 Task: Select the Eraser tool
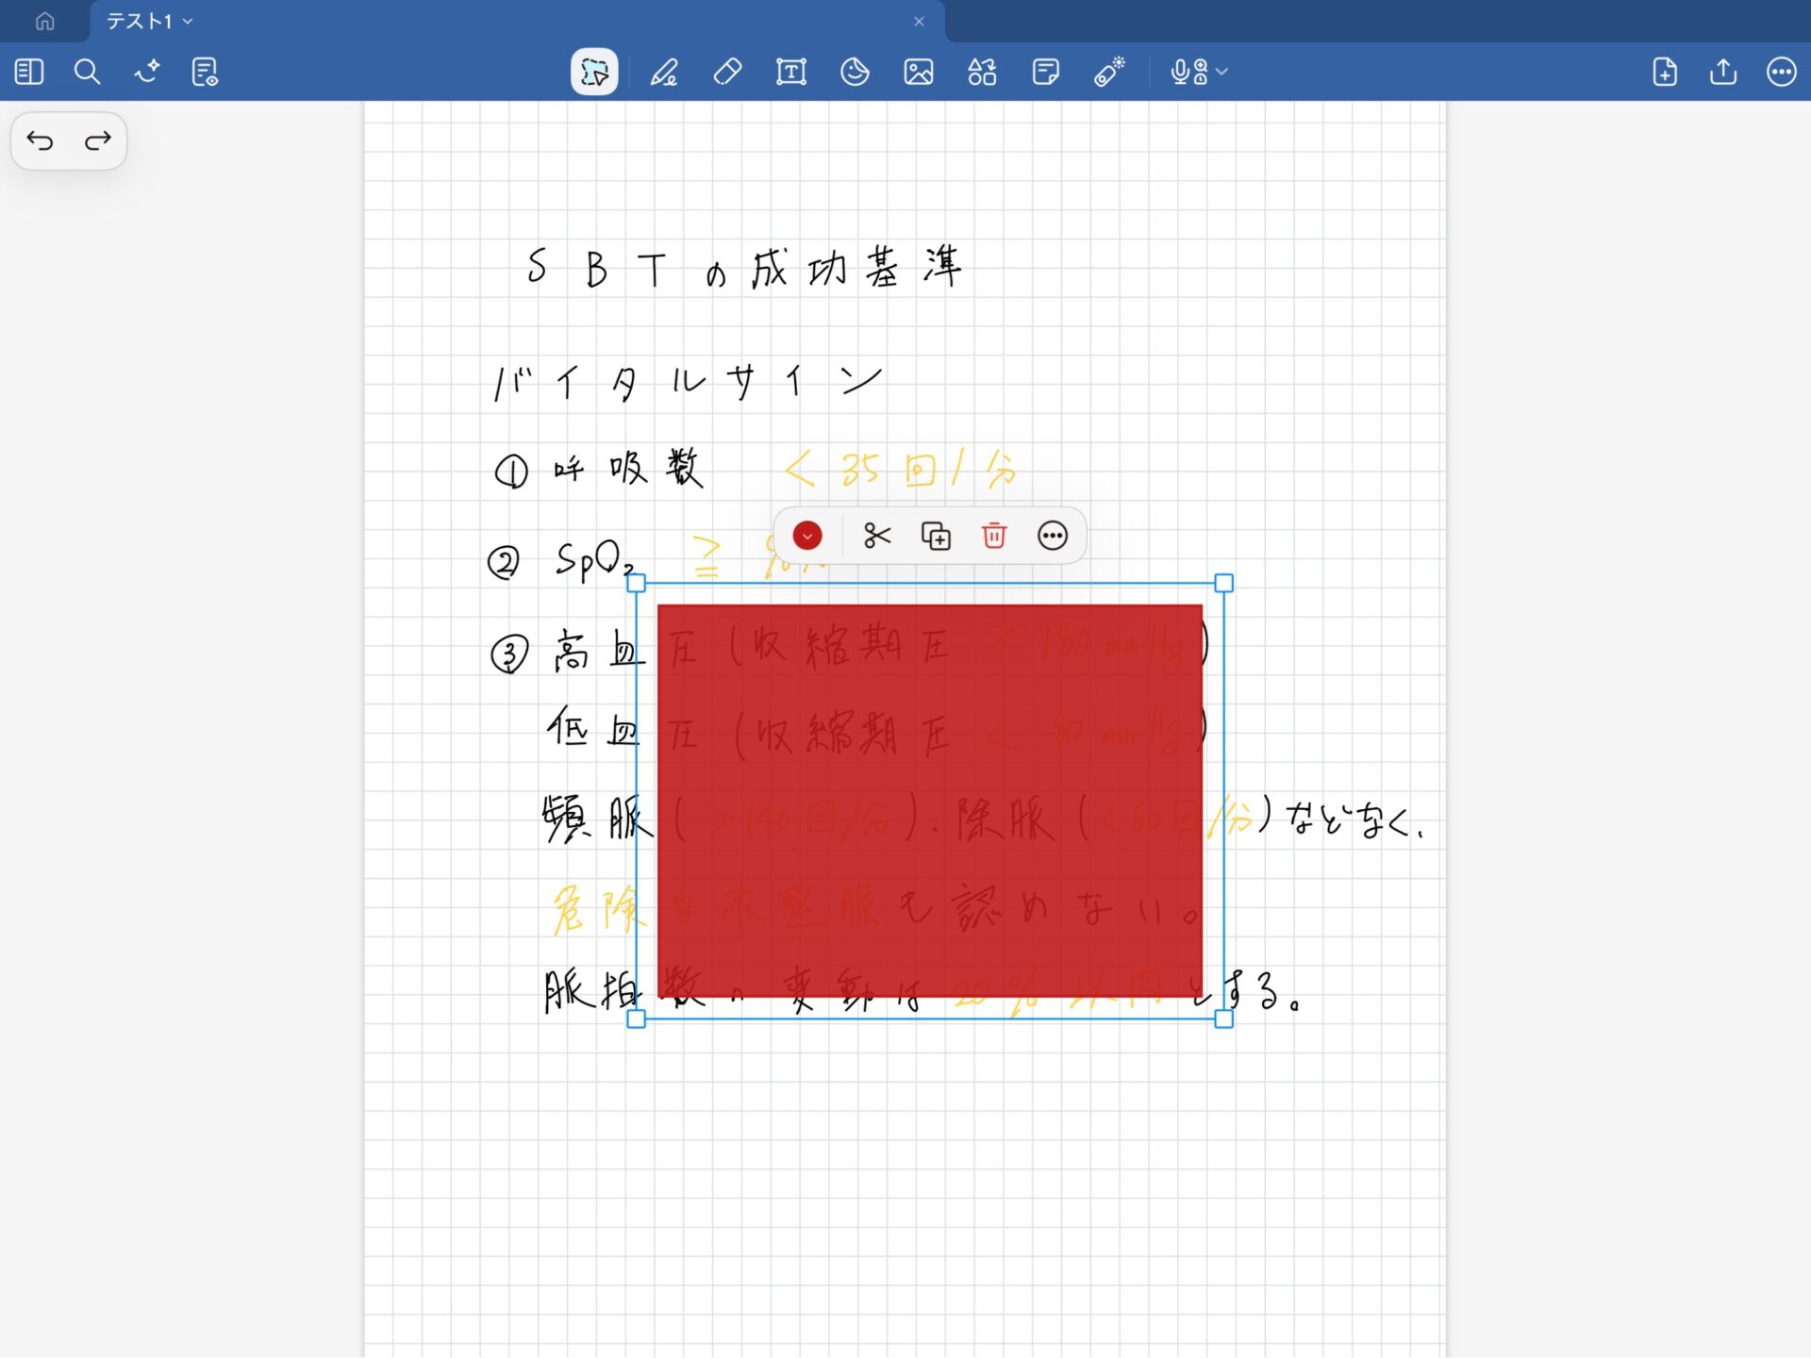coord(727,72)
